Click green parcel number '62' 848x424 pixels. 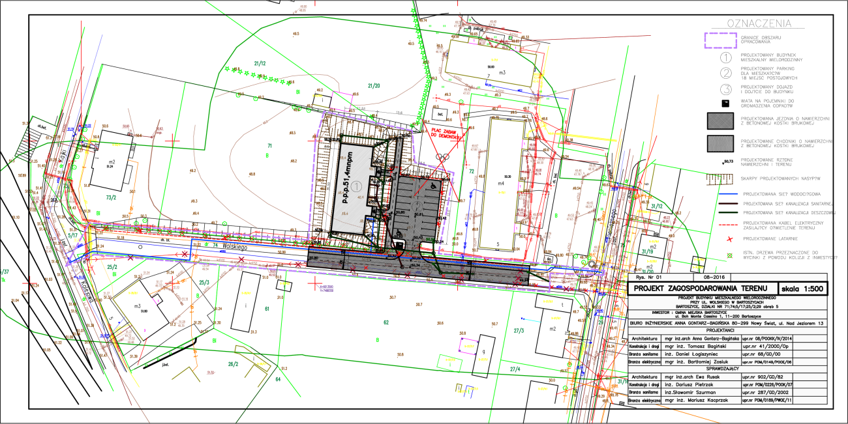(x=386, y=322)
